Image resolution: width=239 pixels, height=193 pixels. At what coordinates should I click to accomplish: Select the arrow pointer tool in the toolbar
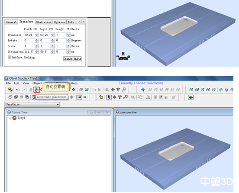[109, 97]
